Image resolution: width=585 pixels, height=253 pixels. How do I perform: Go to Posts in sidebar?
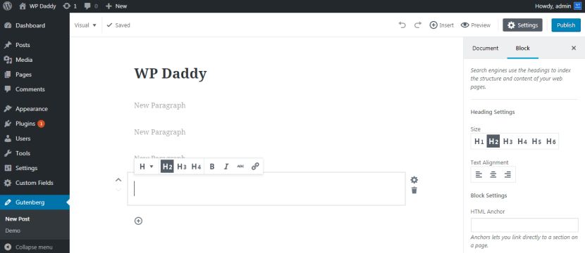click(35, 45)
